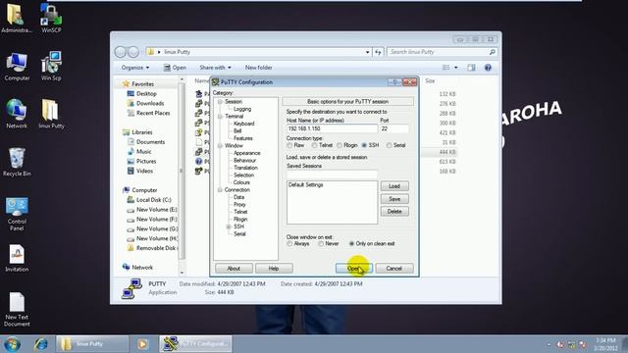
Task: Click the Open button in PuTTY
Action: [354, 268]
